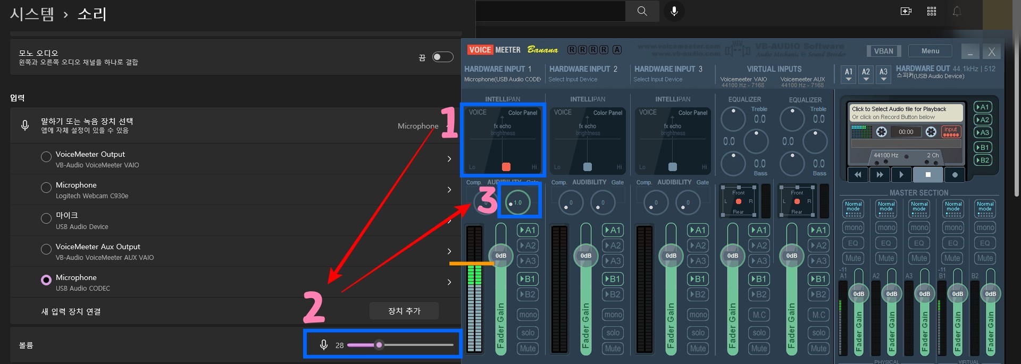Open A3 hardware out device dropdown
Screen dimensions: 1021x364
(883, 74)
